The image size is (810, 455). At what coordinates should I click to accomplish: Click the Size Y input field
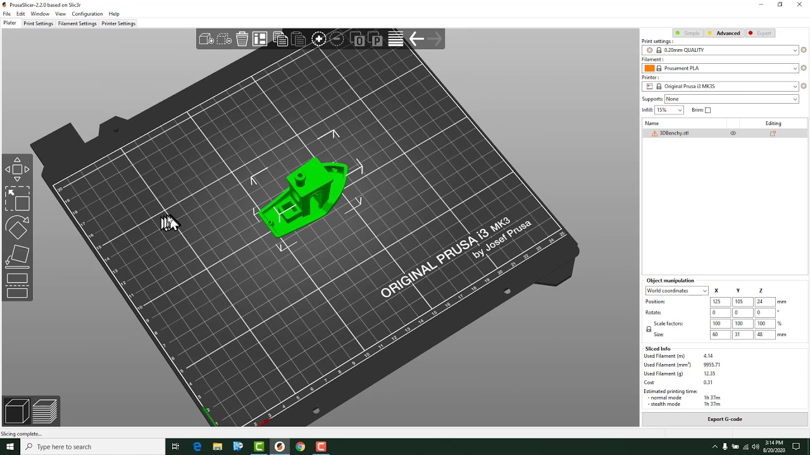coord(742,334)
